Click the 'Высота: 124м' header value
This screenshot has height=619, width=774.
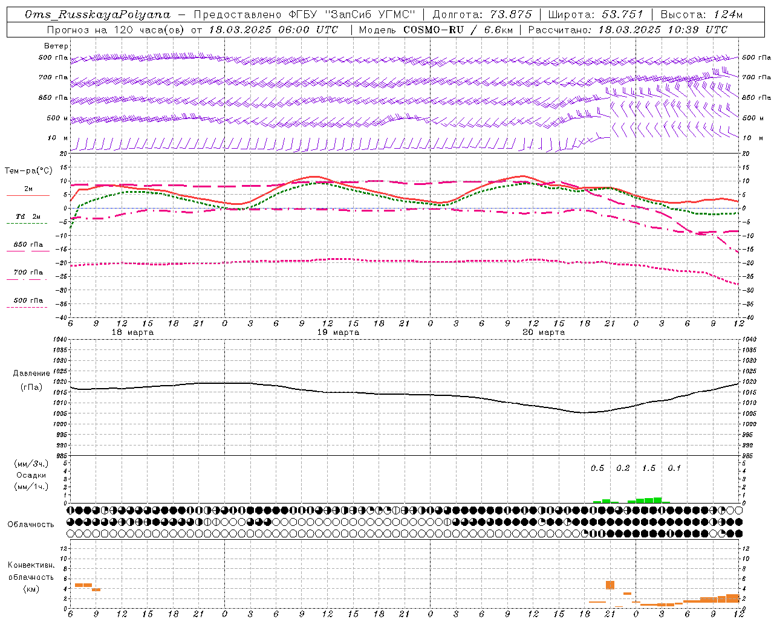(x=701, y=15)
